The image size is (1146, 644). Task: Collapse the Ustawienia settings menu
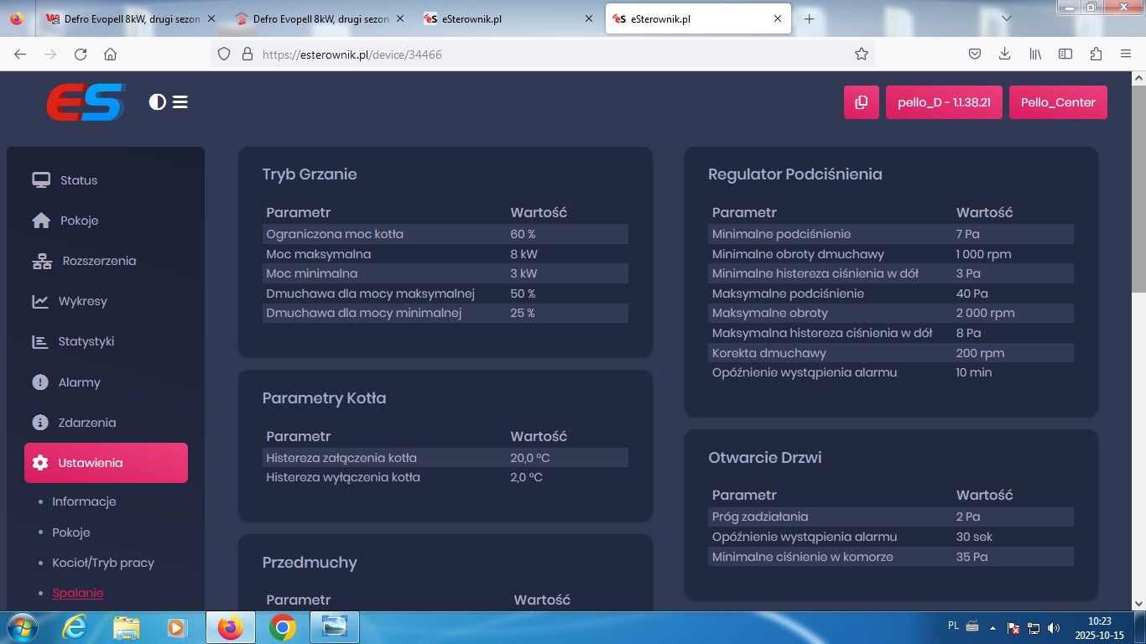[106, 463]
